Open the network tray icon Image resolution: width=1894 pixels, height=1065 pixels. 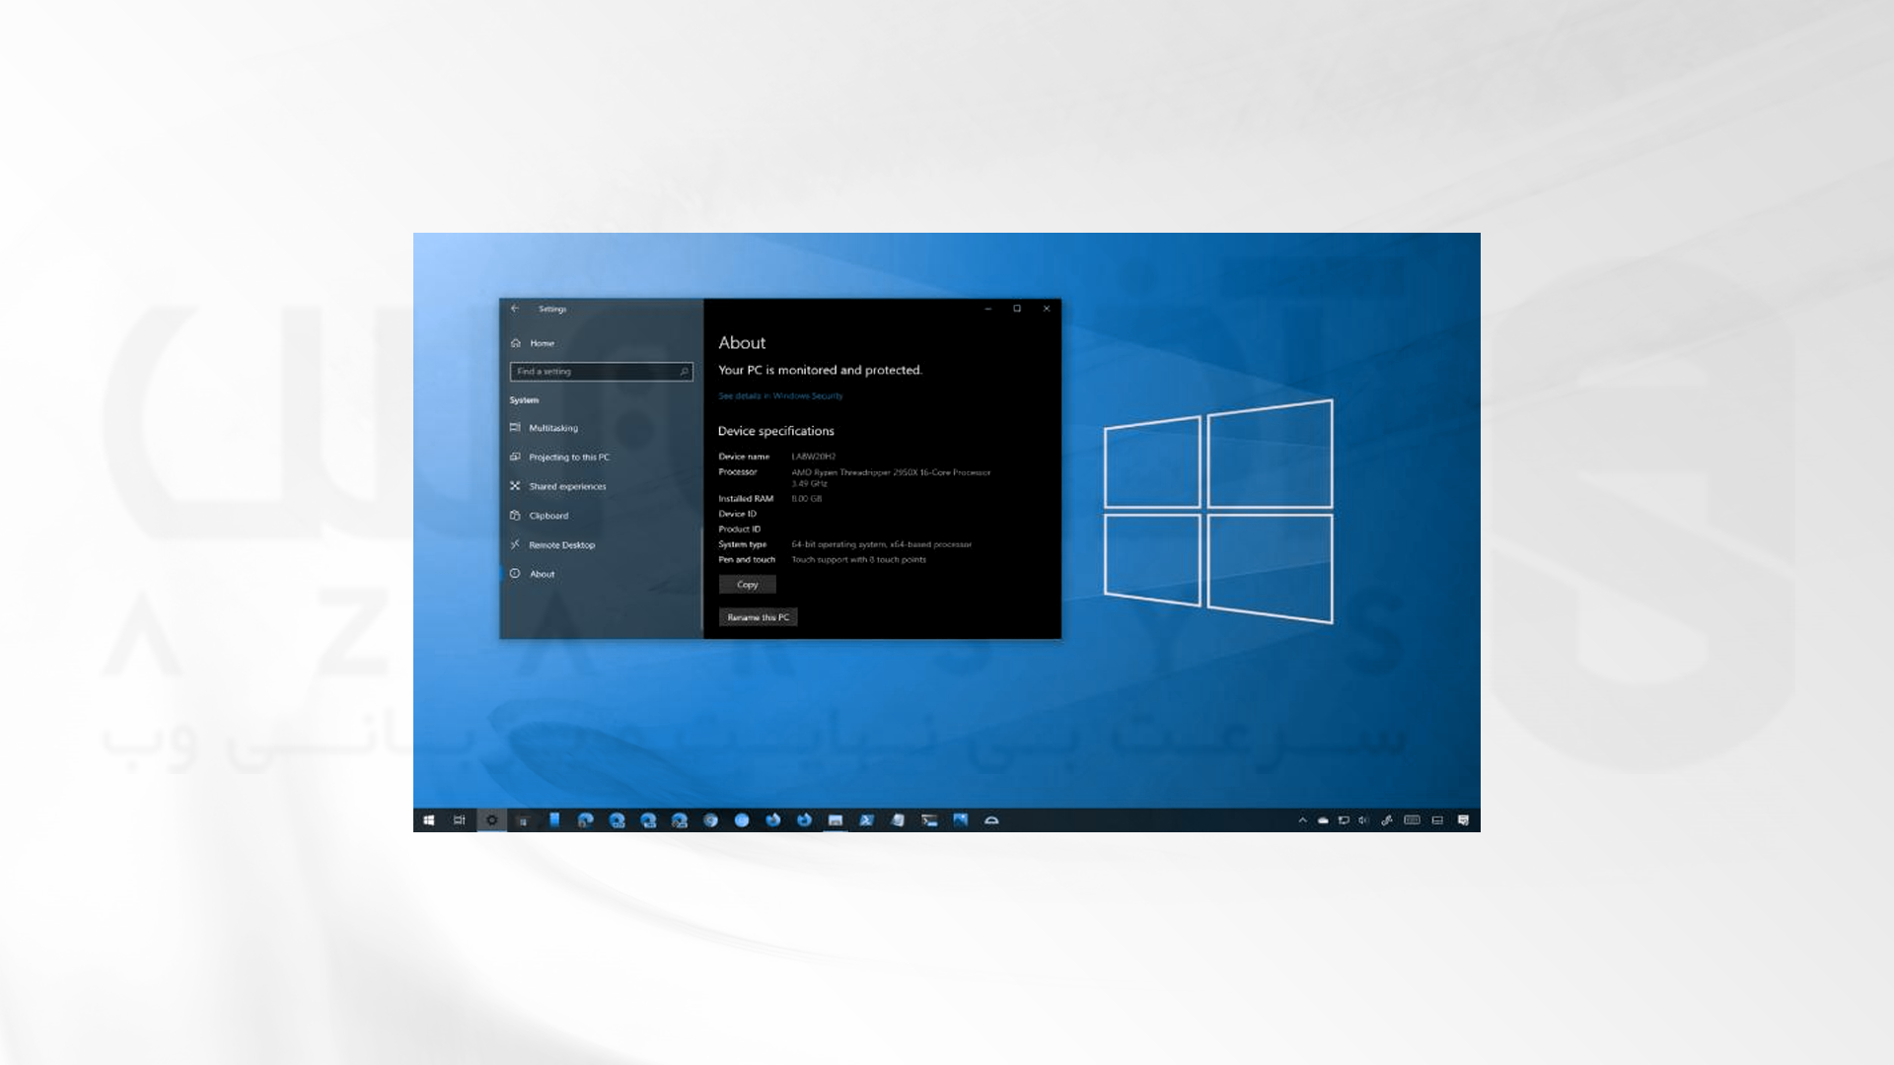click(1344, 820)
